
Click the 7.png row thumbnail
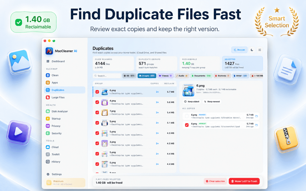coord(105,113)
